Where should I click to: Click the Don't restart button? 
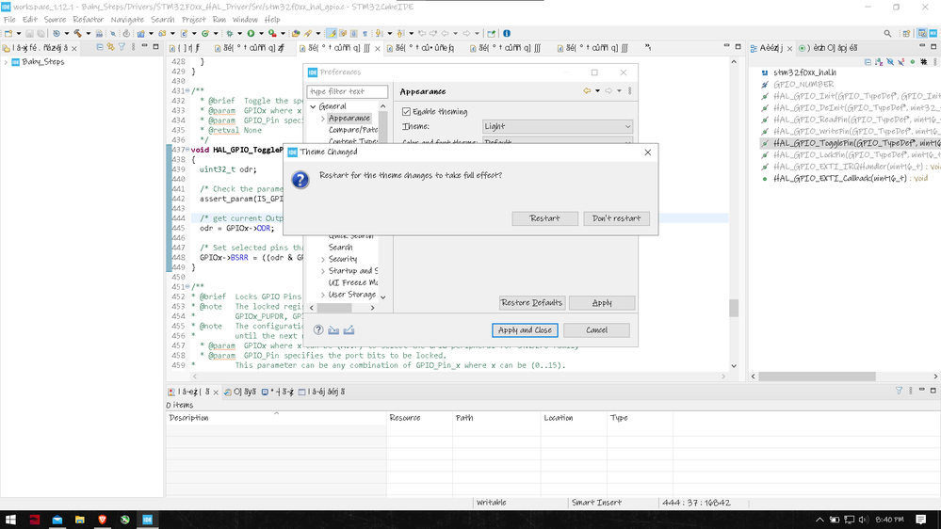coord(616,218)
